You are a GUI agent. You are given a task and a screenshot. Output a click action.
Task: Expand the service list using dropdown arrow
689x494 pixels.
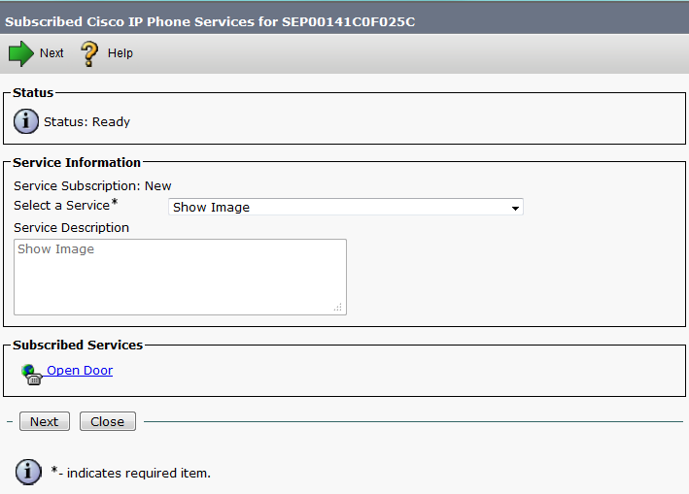click(x=515, y=208)
